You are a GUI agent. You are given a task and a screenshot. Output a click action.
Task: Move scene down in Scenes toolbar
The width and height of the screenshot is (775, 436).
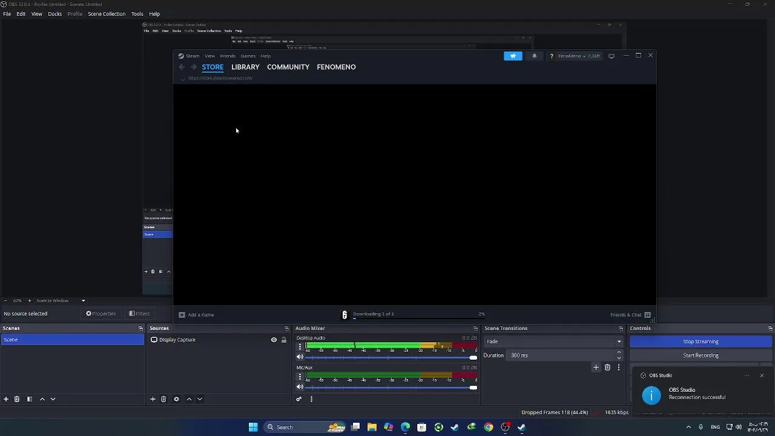click(53, 399)
